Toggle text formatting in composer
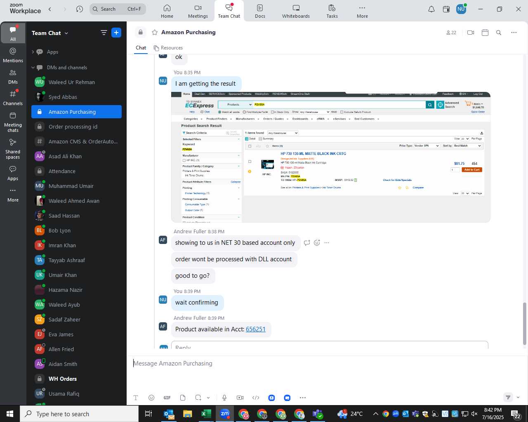528x422 pixels. point(136,398)
